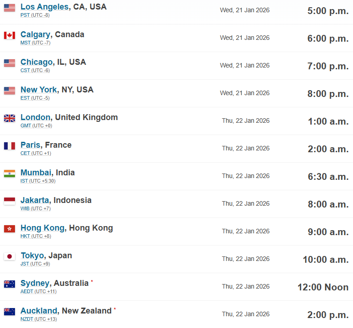Open the IST (UTC +5:30) time zone link

click(38, 181)
